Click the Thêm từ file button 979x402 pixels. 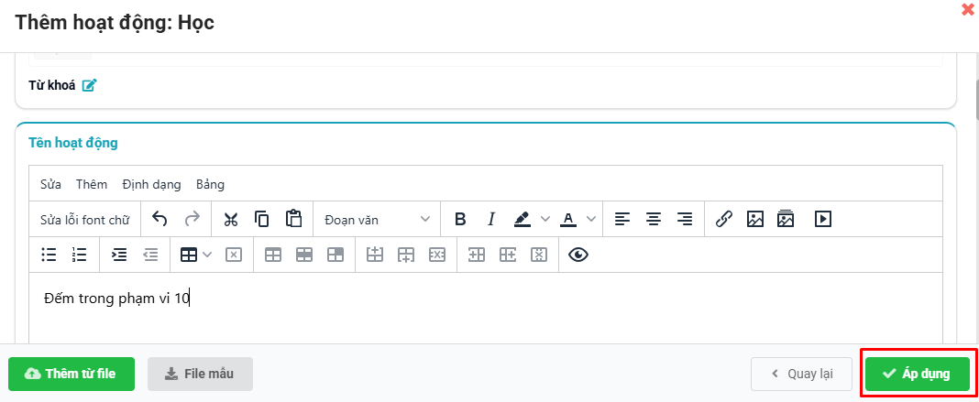point(71,374)
